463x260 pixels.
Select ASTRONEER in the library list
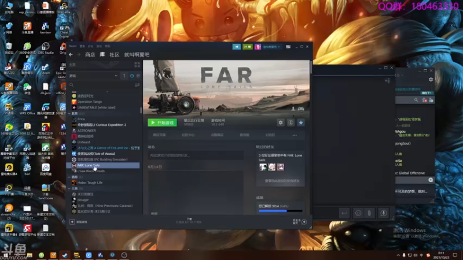[86, 131]
